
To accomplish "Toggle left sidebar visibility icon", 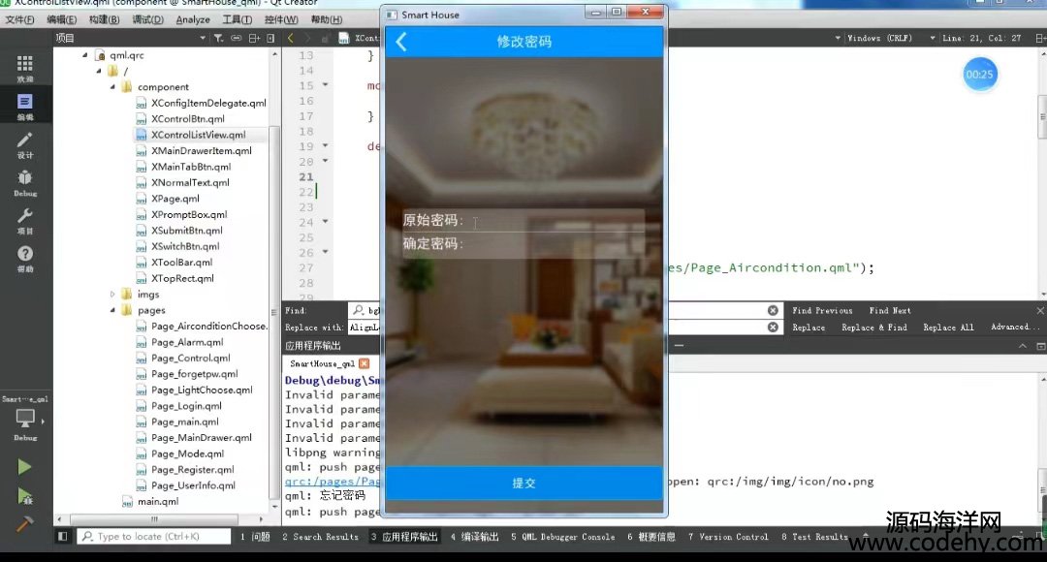I will tap(62, 536).
